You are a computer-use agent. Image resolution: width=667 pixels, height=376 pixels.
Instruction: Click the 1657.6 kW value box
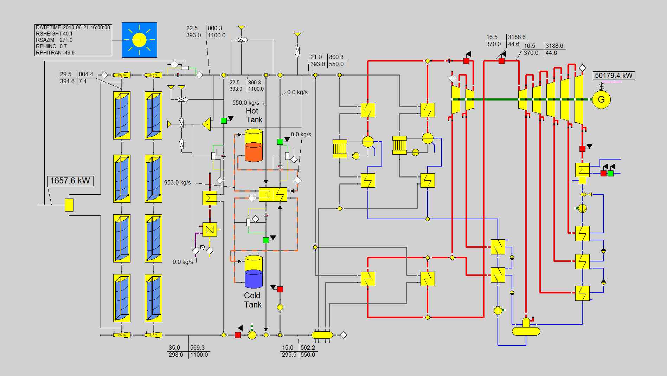coord(70,181)
